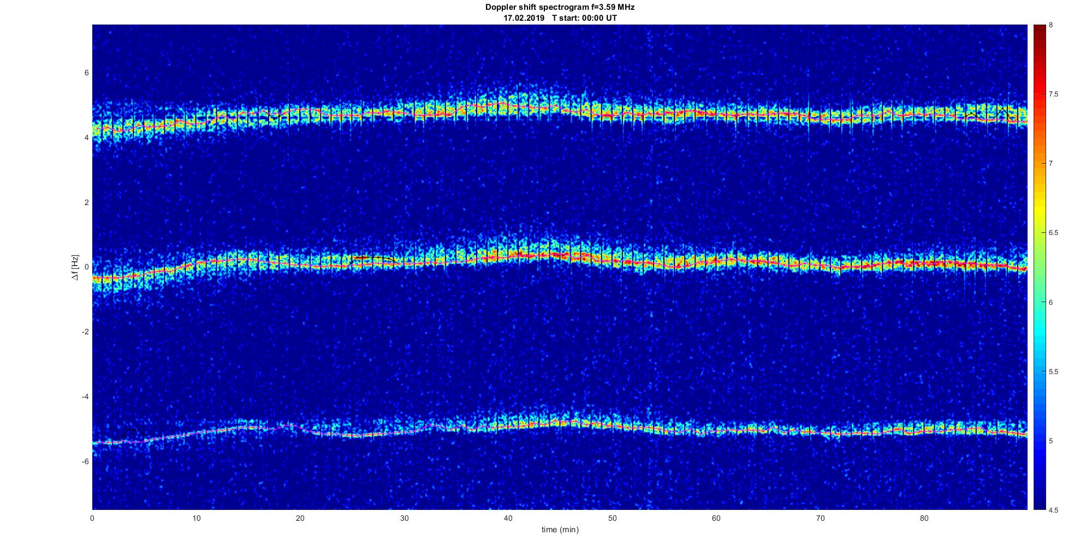This screenshot has height=547, width=1092.
Task: Click the colorbar tick label '7'
Action: [x=1051, y=164]
